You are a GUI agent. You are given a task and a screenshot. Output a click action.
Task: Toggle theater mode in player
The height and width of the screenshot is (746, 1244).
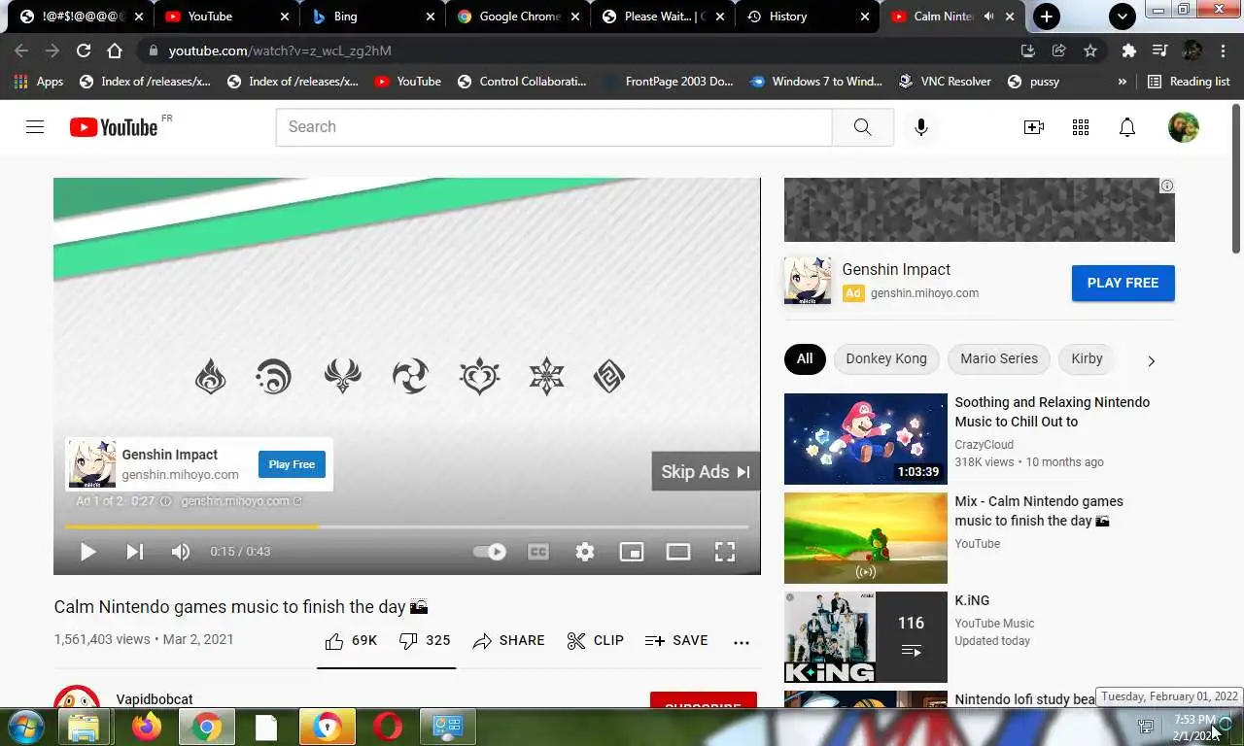click(x=678, y=552)
